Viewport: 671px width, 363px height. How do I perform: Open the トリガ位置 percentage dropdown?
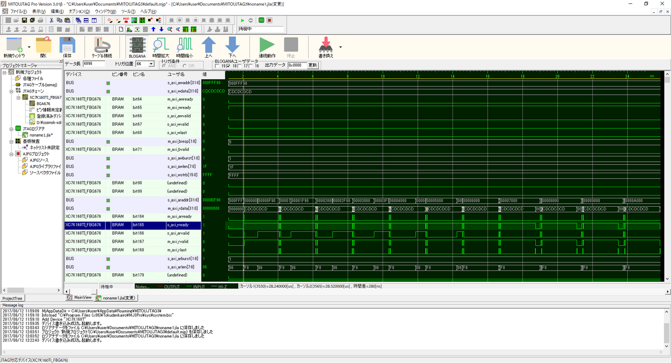pos(151,64)
